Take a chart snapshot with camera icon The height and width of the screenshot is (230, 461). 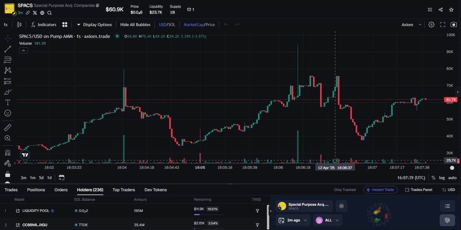point(454,25)
